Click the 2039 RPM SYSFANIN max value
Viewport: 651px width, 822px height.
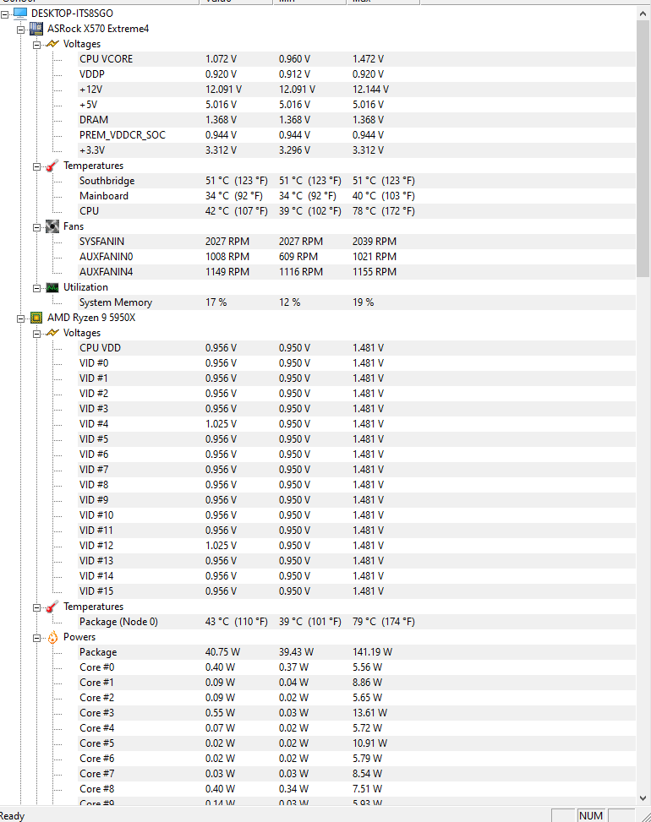pos(375,241)
